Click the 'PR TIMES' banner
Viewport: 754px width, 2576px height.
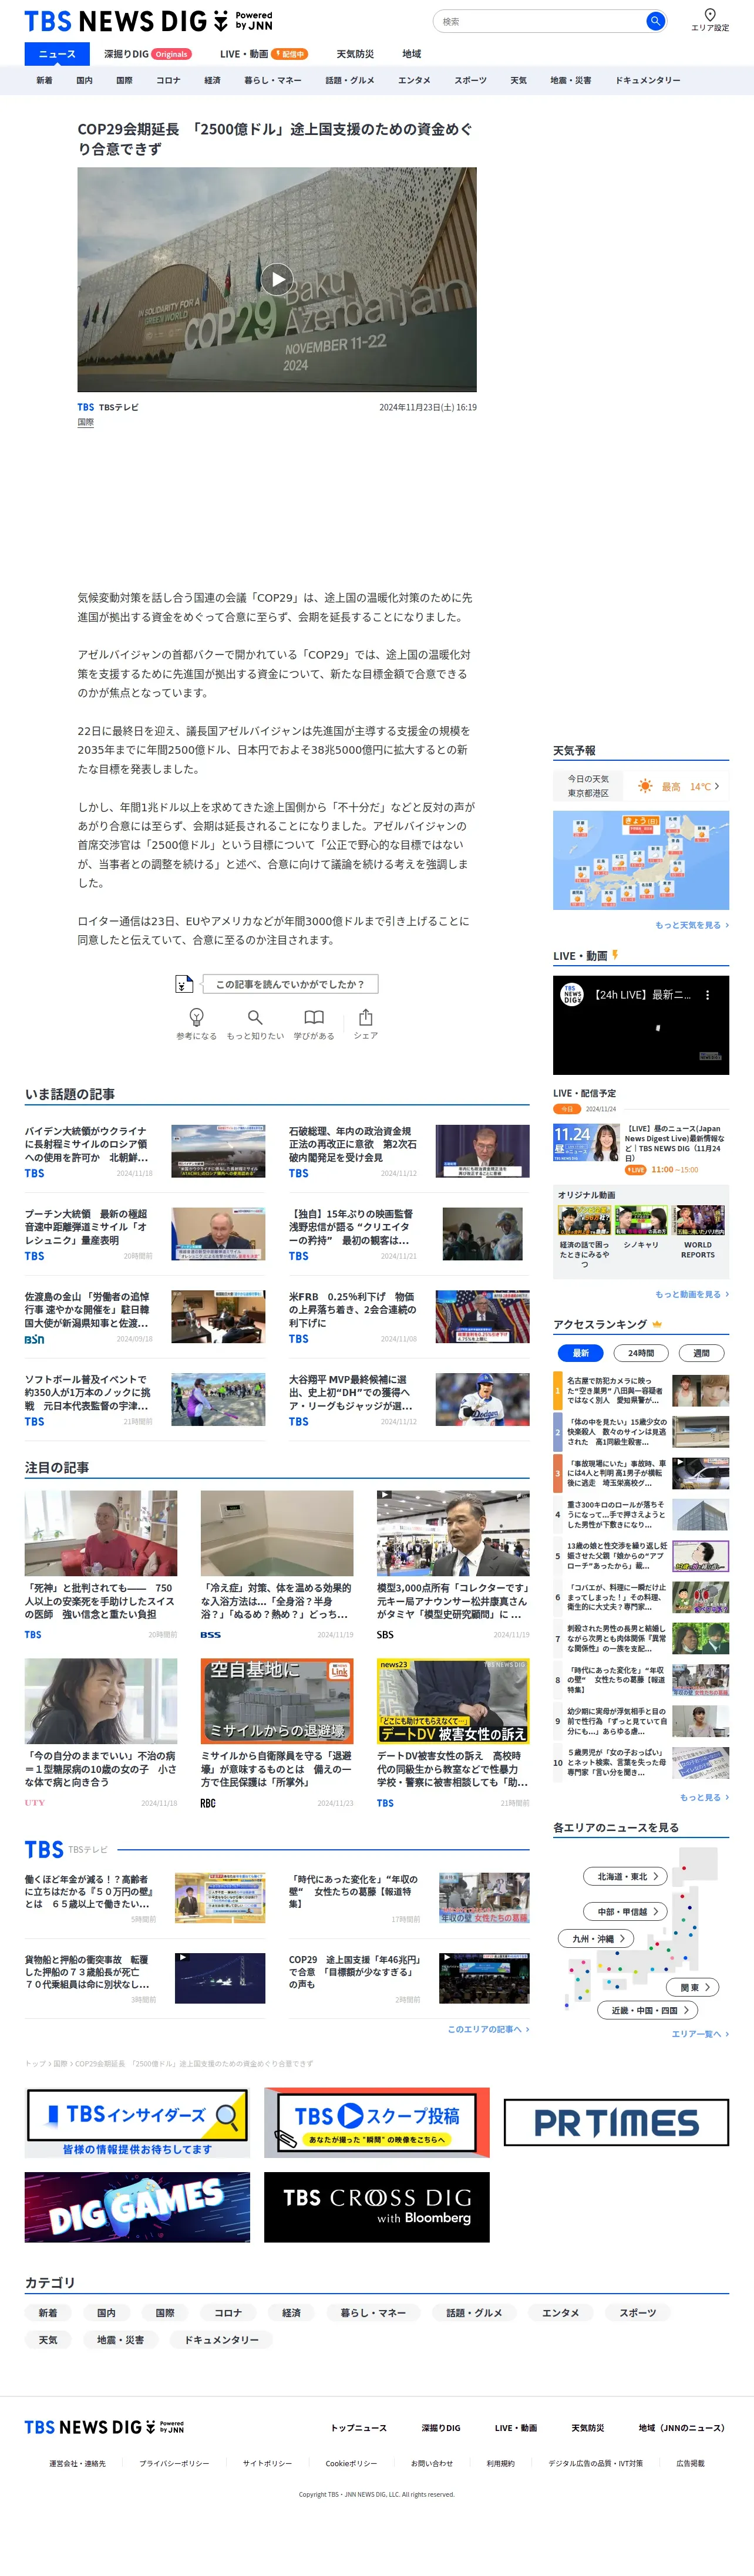[x=616, y=2122]
